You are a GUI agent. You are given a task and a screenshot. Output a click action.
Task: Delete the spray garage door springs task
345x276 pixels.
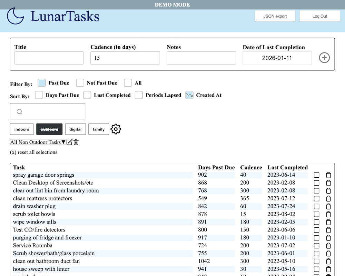(328, 175)
